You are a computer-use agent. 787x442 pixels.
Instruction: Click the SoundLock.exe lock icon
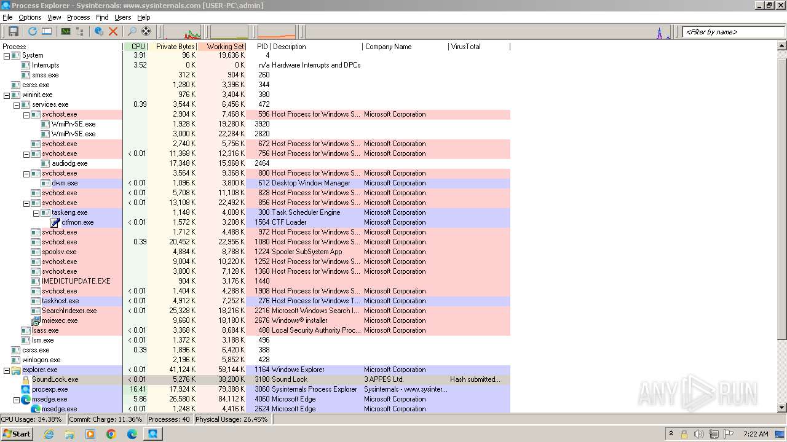click(x=26, y=379)
